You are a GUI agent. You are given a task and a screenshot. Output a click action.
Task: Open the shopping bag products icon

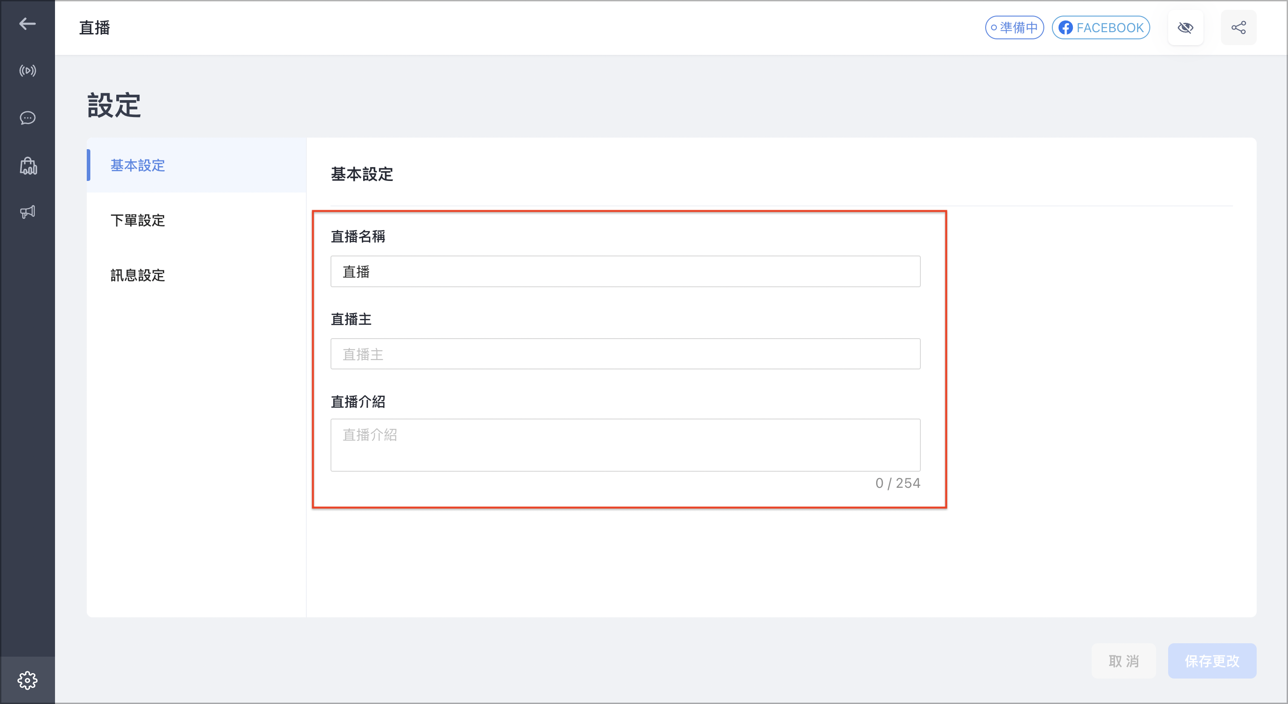pyautogui.click(x=28, y=165)
